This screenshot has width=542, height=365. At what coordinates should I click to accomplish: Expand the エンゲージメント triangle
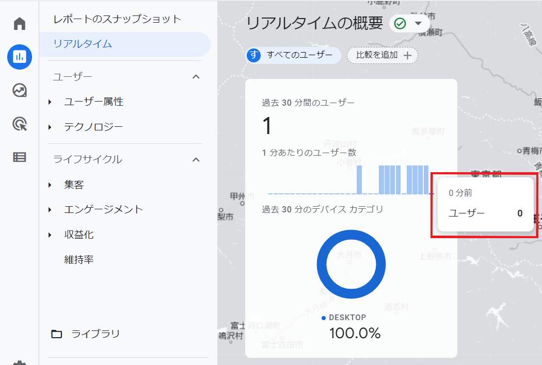[x=50, y=210]
